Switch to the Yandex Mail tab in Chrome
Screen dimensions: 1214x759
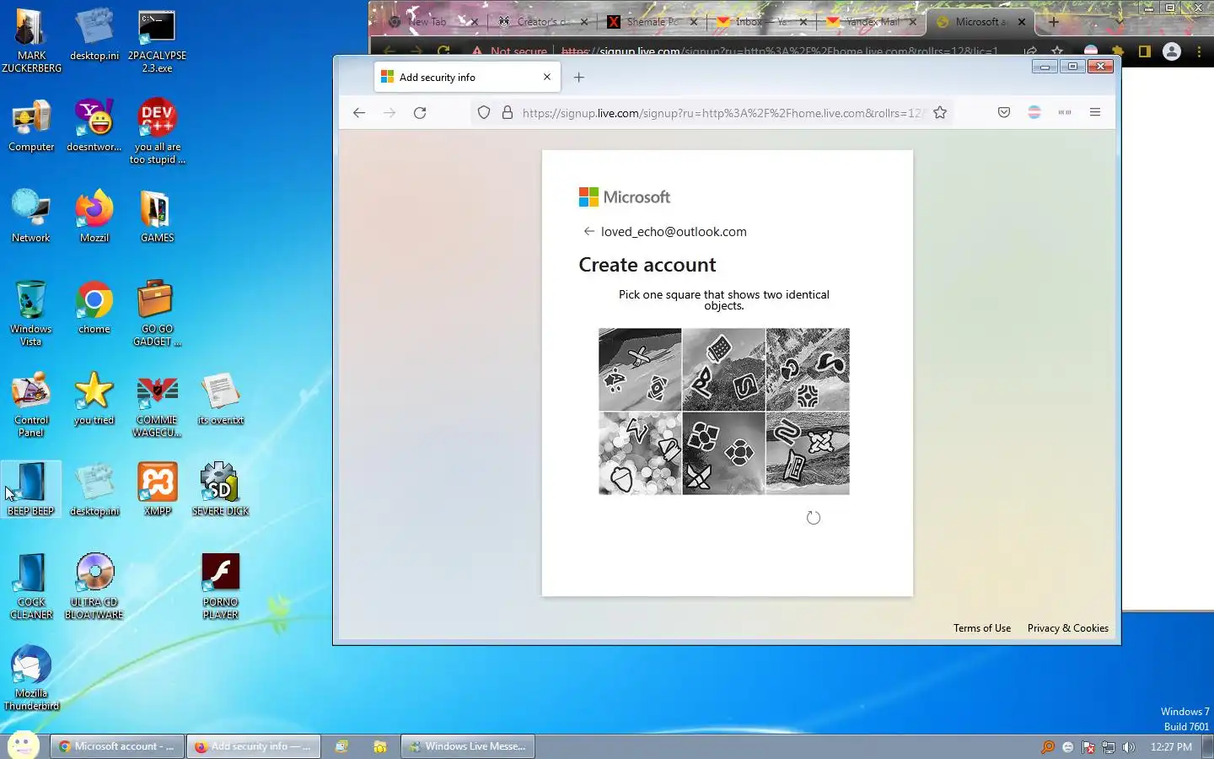871,22
